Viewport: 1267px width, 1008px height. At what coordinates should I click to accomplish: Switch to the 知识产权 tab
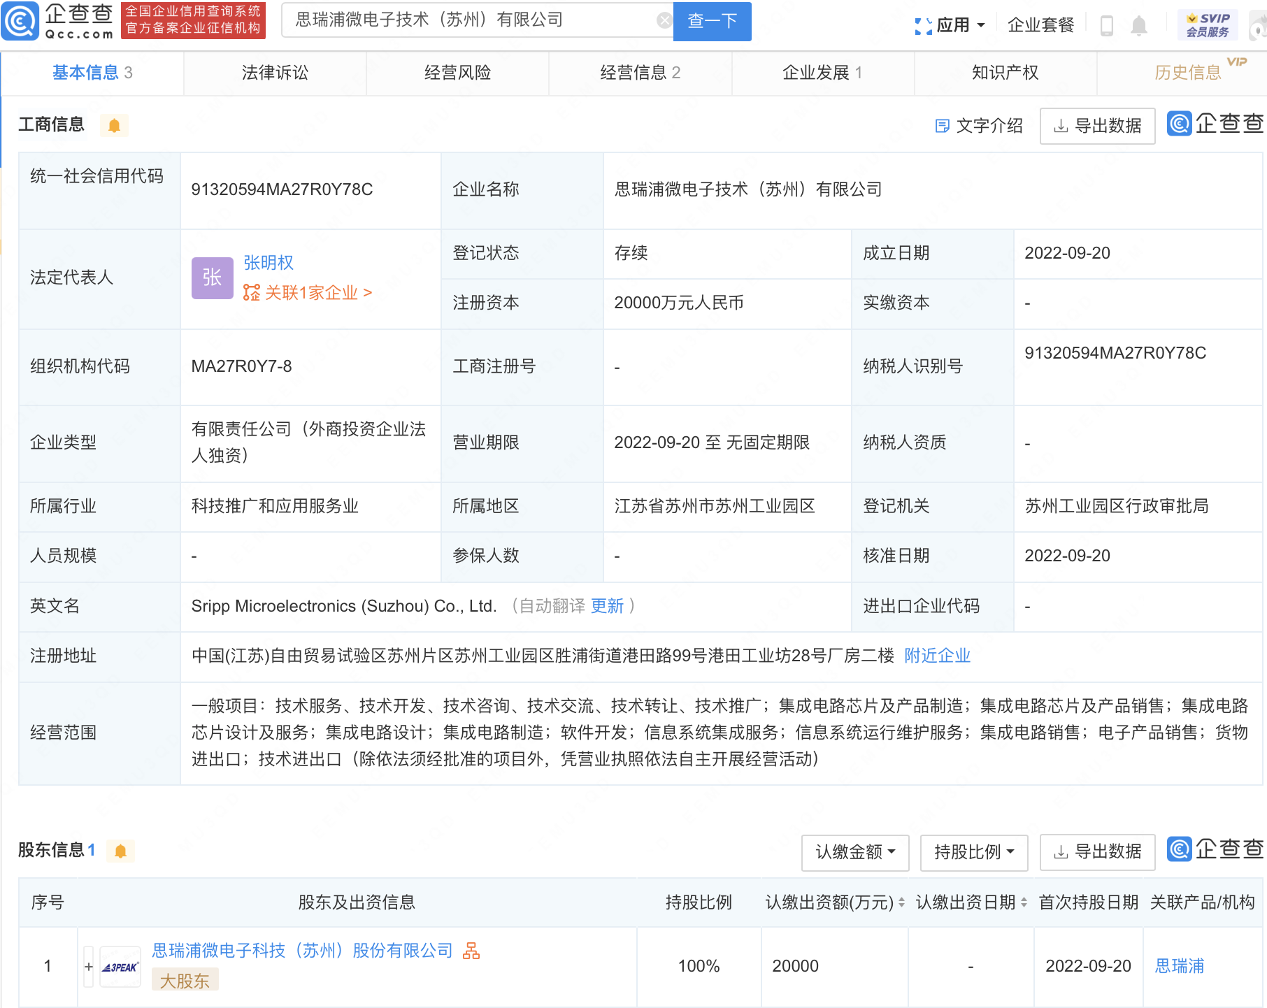(x=1005, y=73)
